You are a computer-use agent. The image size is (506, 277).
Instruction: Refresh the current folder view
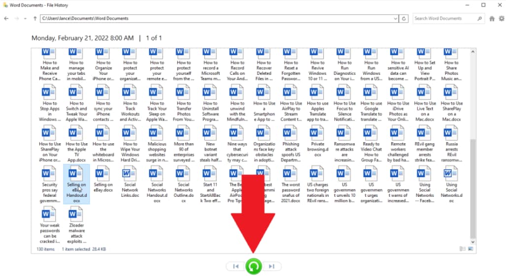pos(404,19)
